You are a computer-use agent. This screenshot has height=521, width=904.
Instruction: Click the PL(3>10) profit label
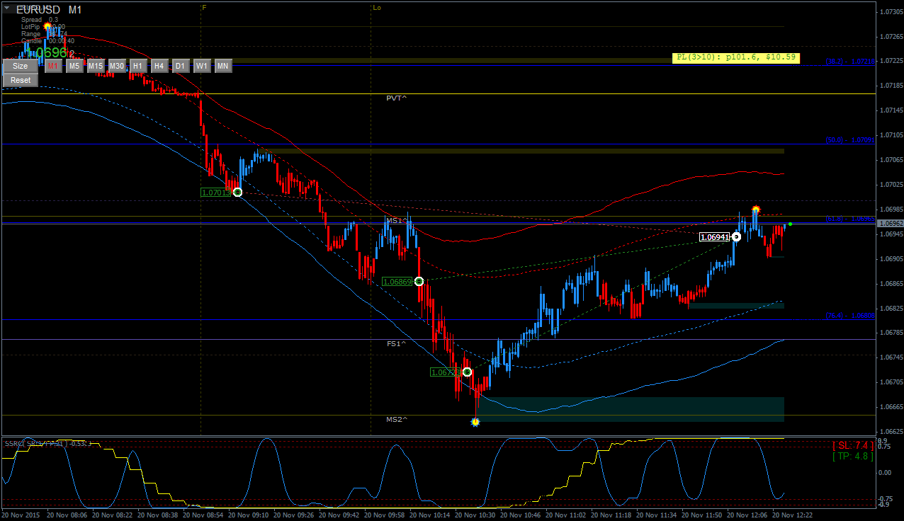point(736,57)
